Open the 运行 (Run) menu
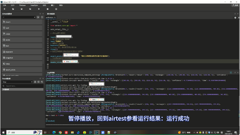The image size is (240, 135). click(x=13, y=5)
